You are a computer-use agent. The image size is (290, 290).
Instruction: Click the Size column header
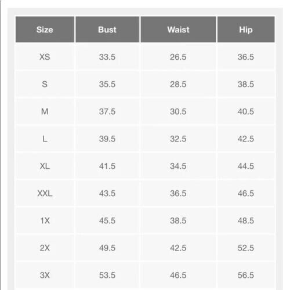click(45, 30)
